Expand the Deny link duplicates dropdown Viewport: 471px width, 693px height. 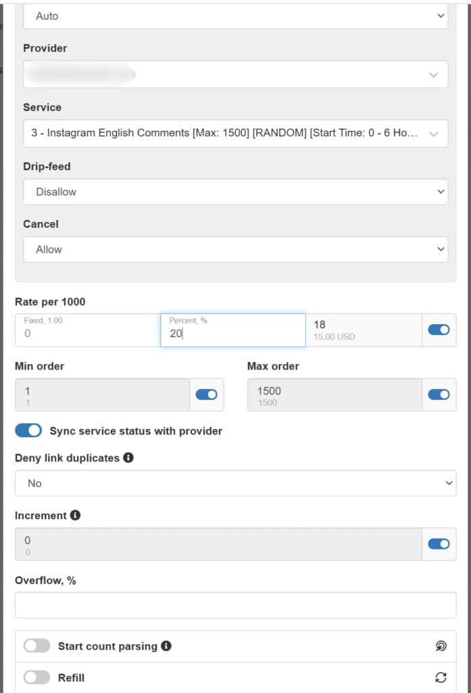pyautogui.click(x=235, y=483)
